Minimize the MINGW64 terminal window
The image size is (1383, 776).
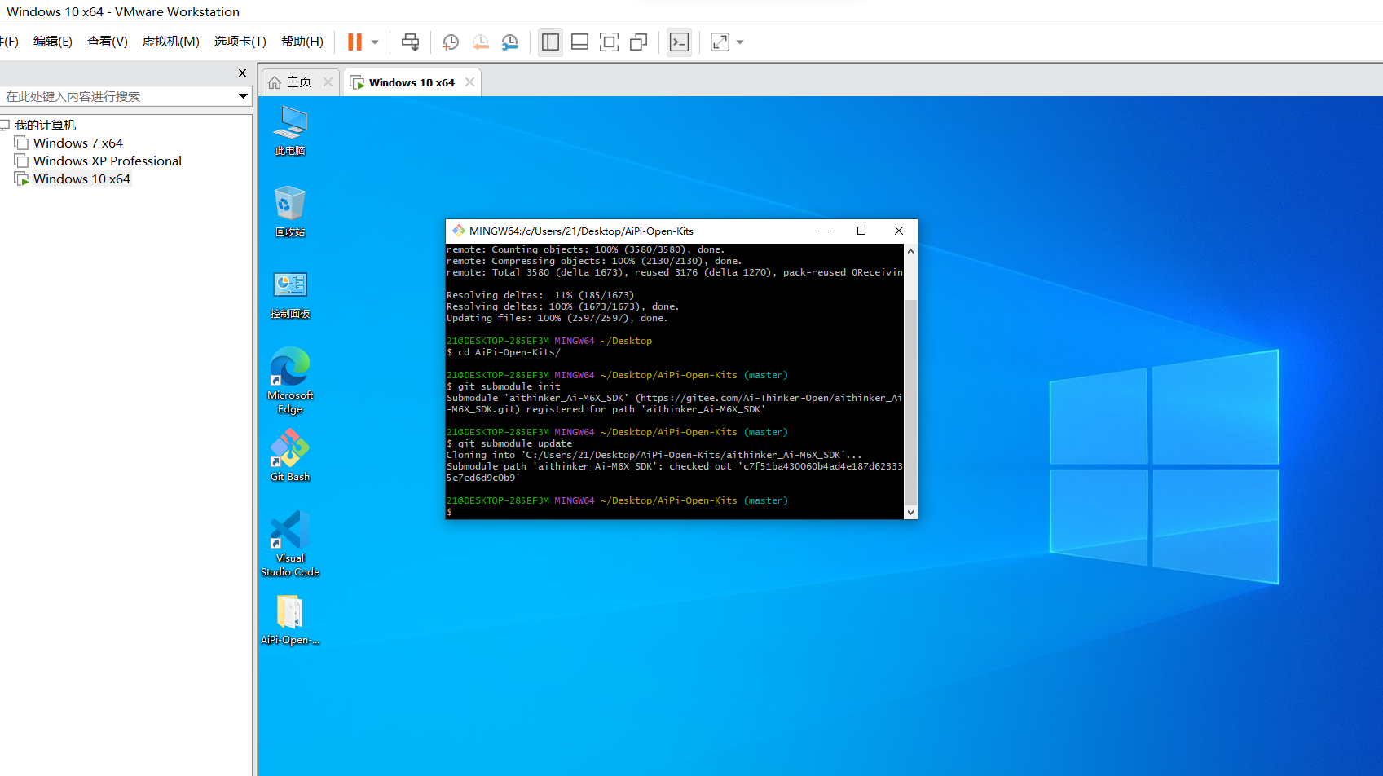825,231
